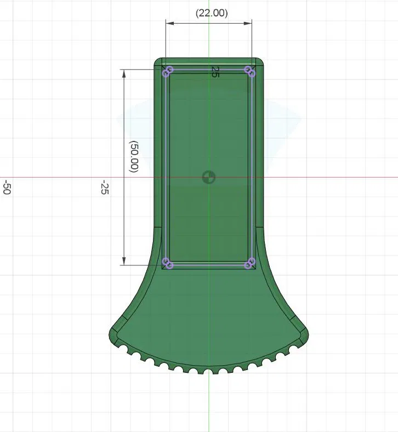Select the left vertical purple sketch line
Image resolution: width=398 pixels, height=432 pixels.
[166, 167]
